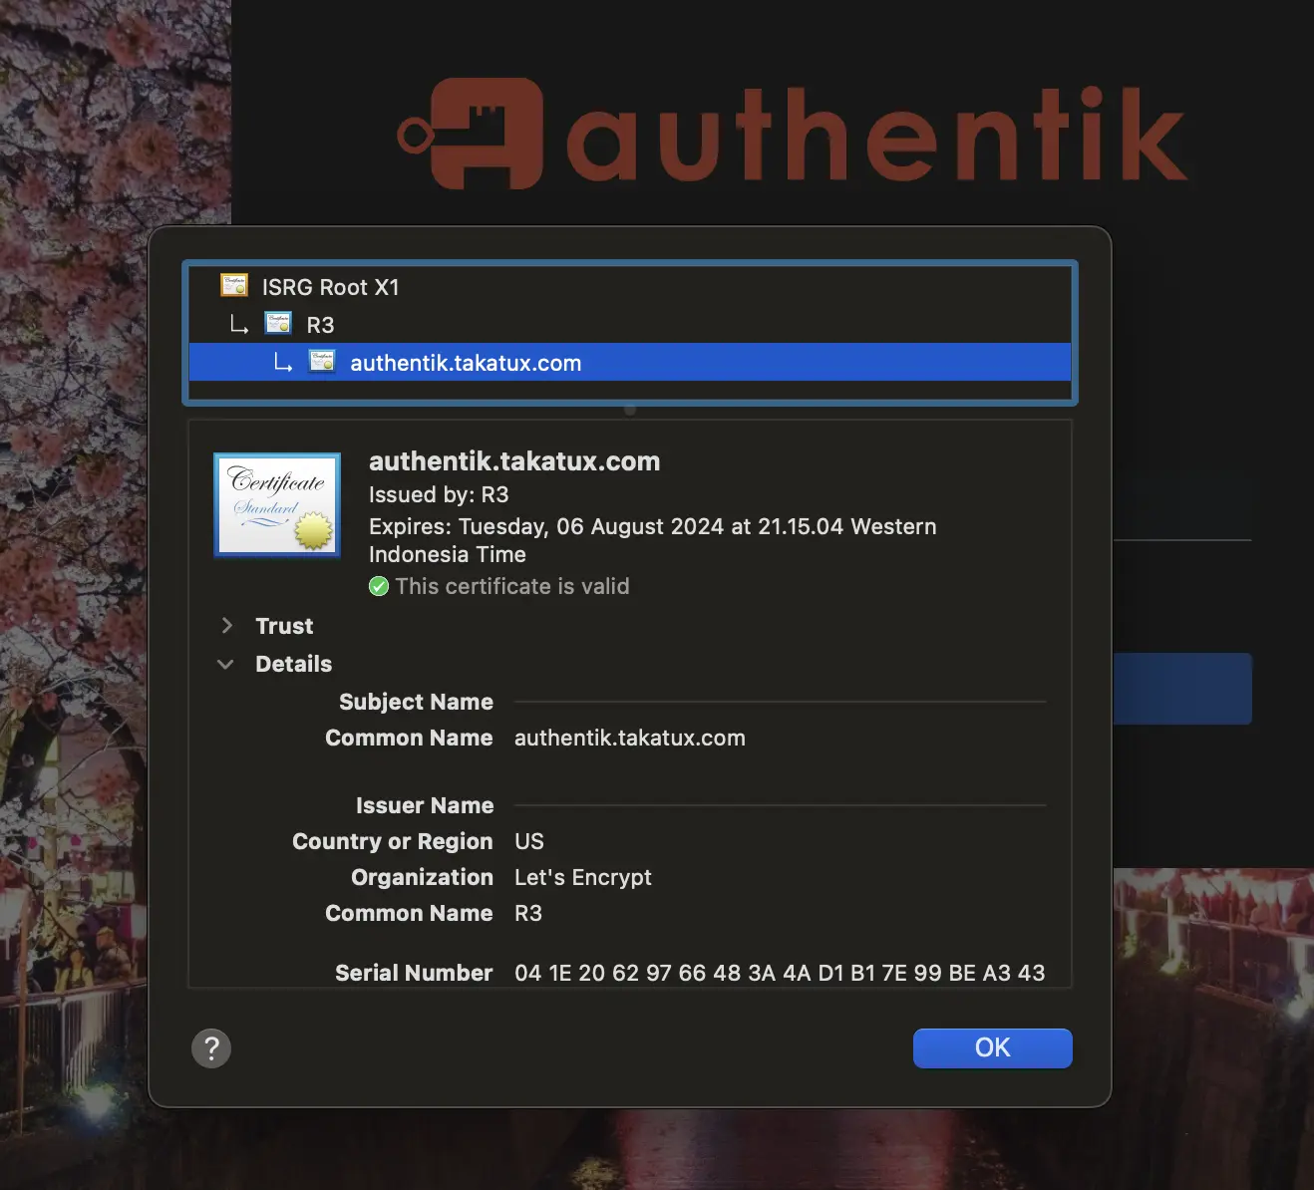Click the expiry date text

653,540
